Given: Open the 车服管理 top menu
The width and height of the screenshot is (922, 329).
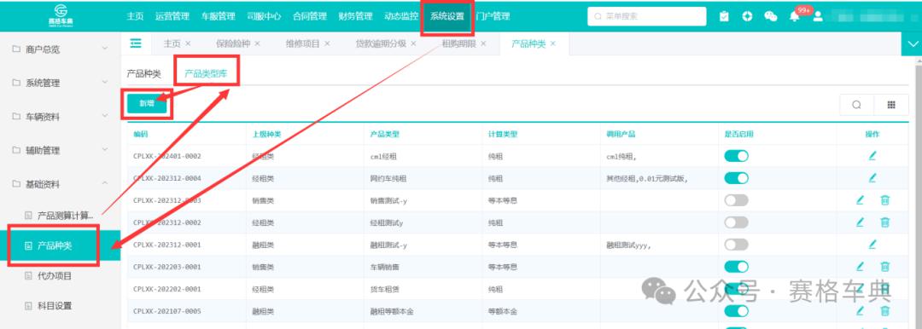Looking at the screenshot, I should pos(219,16).
